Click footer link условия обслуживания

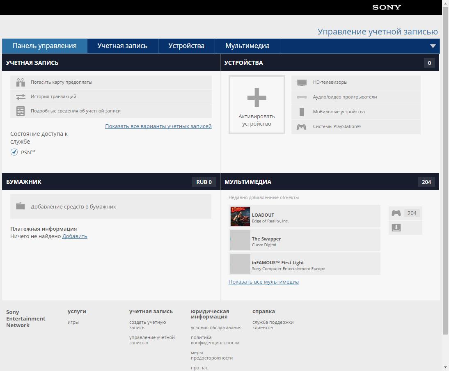[216, 327]
